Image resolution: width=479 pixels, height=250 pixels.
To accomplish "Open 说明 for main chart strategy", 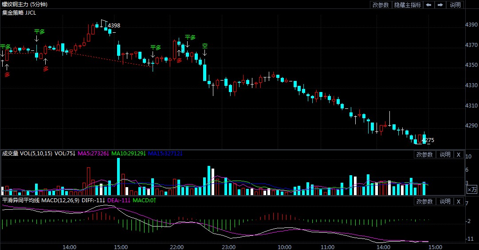I will pos(455,5).
